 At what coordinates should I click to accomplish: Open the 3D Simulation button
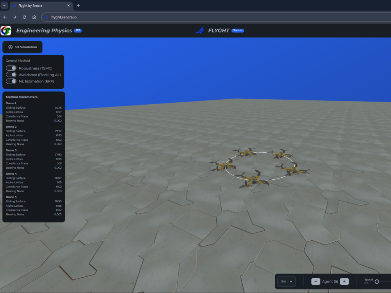22,47
